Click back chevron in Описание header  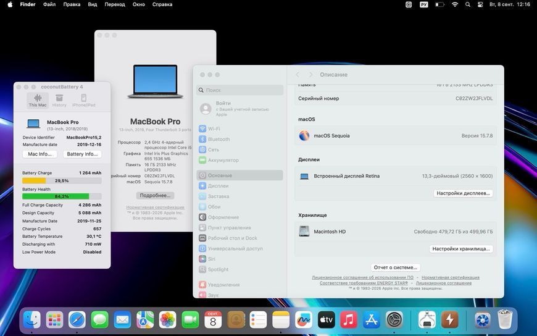click(x=298, y=74)
